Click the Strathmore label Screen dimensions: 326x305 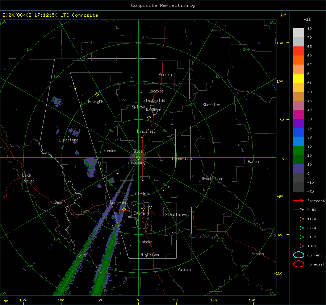coord(176,215)
